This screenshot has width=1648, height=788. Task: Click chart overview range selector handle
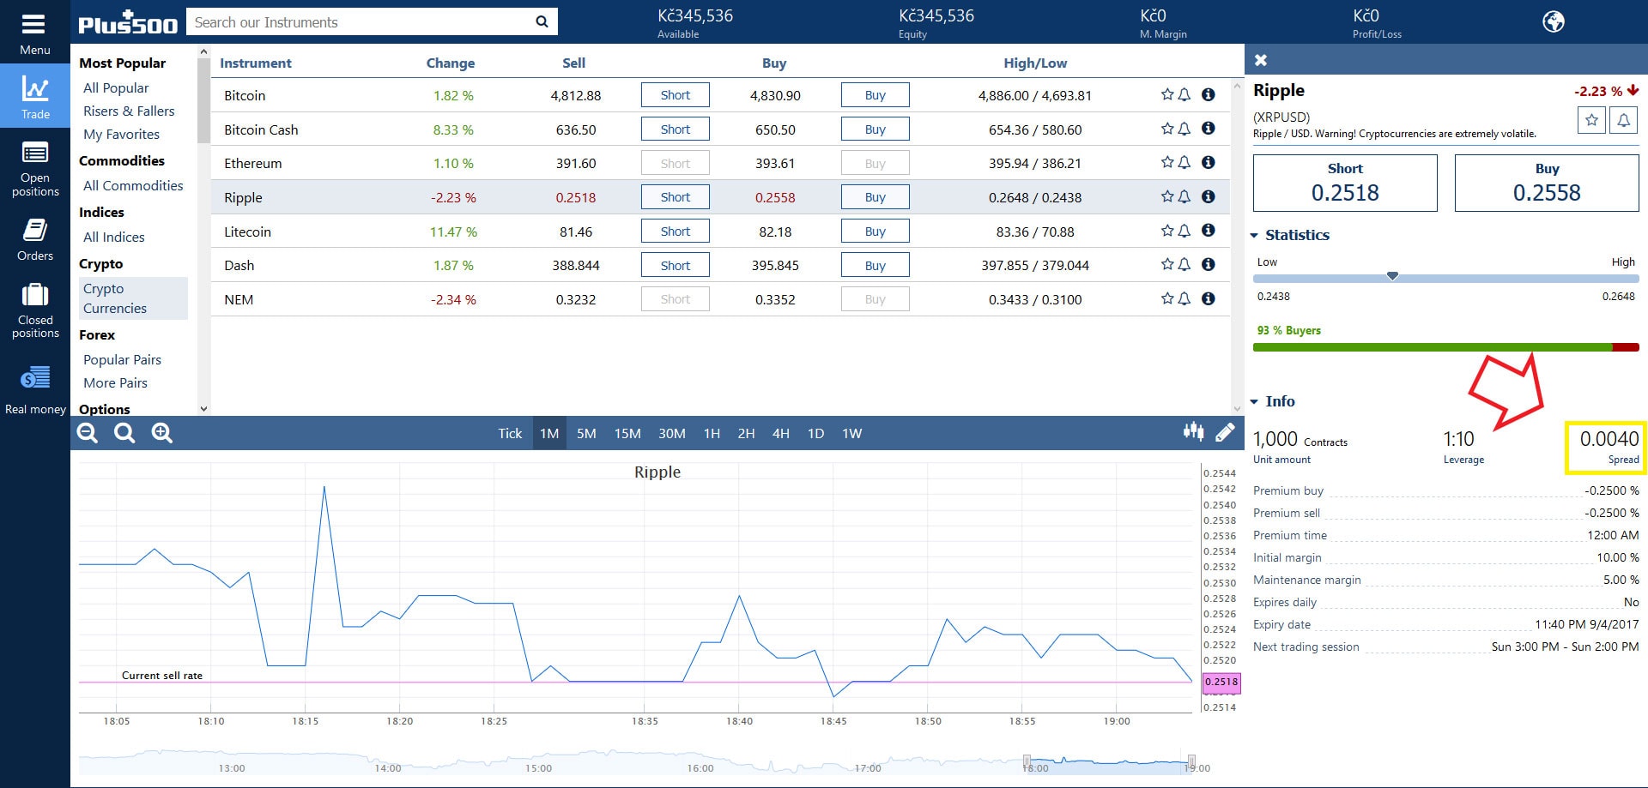(1027, 761)
